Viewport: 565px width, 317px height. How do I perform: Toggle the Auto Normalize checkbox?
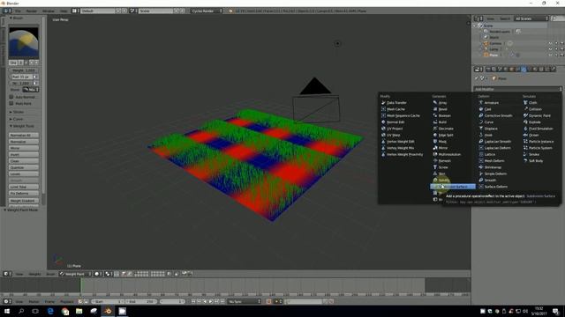point(11,97)
